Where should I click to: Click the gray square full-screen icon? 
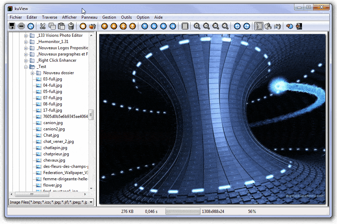click(185, 26)
